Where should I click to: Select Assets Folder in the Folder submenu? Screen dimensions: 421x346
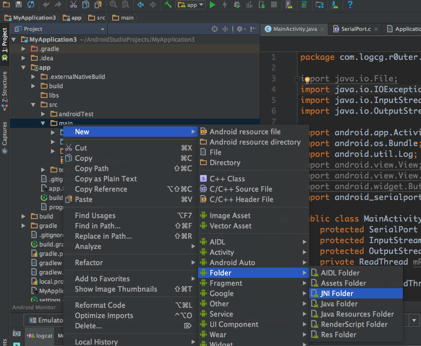[x=343, y=283]
